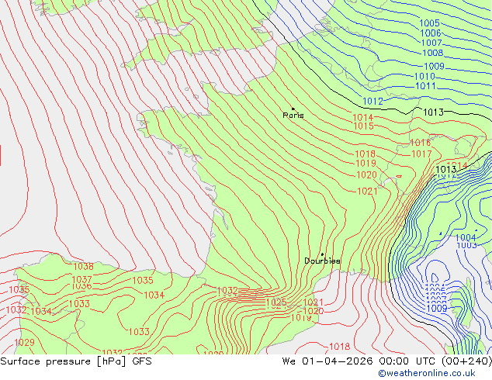Click the Paris city label
The image size is (492, 380).
click(293, 116)
